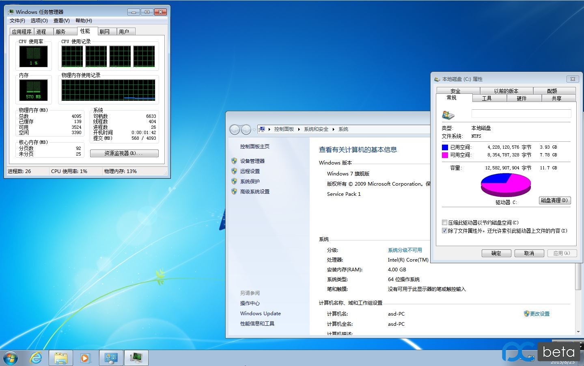
Task: Click the 资源监视器 (Resource Monitor) button
Action: click(124, 153)
